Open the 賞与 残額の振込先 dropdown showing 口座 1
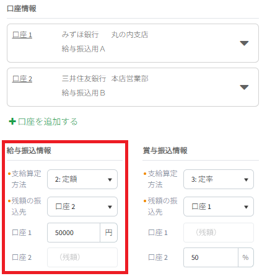This screenshot has height=276, width=275. point(219,207)
